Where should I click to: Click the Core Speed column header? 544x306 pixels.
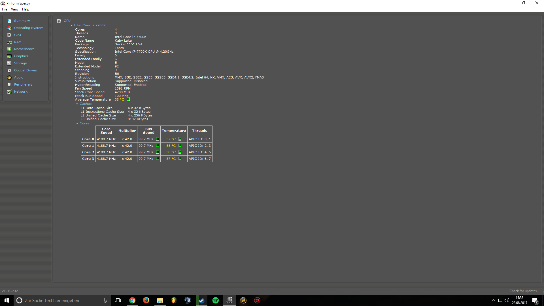click(106, 131)
